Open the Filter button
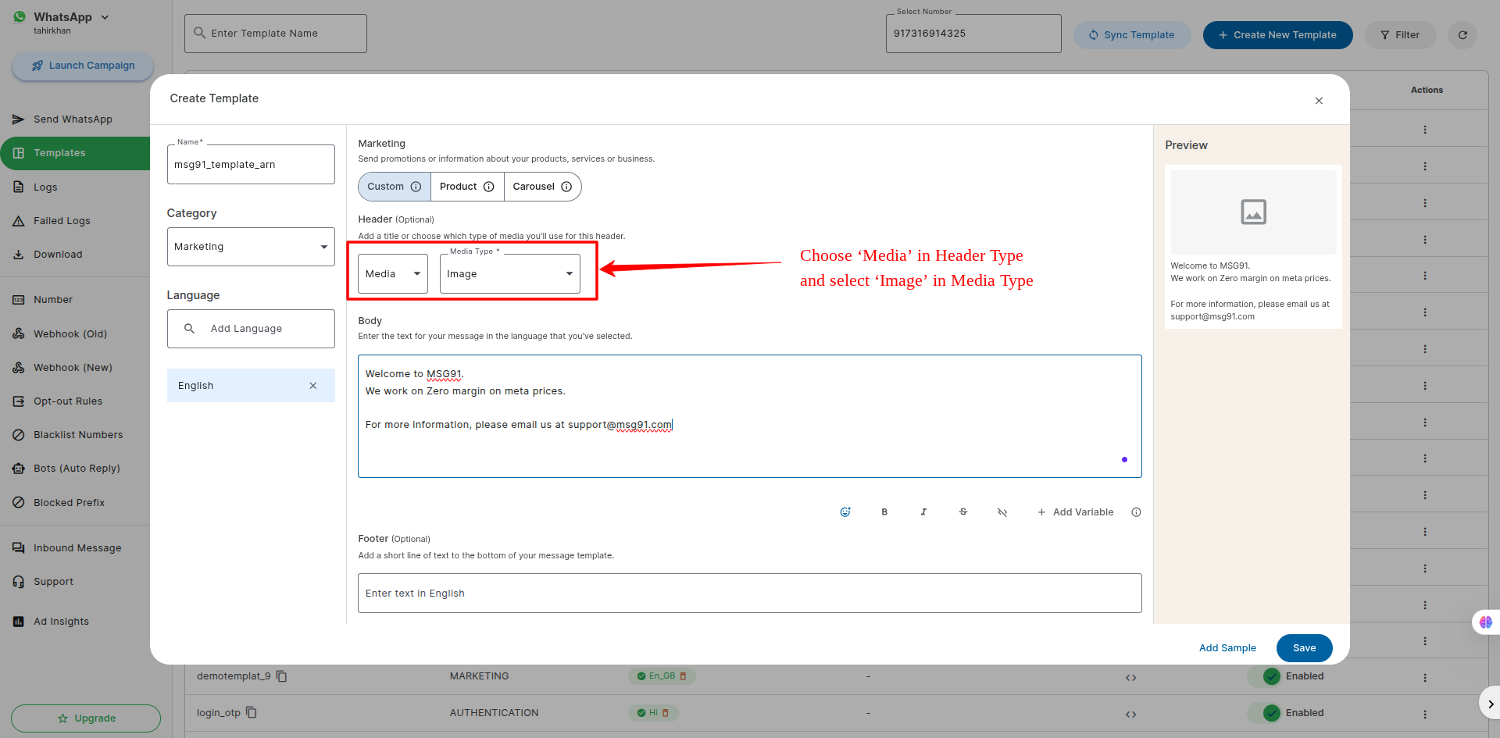1500x738 pixels. 1400,35
